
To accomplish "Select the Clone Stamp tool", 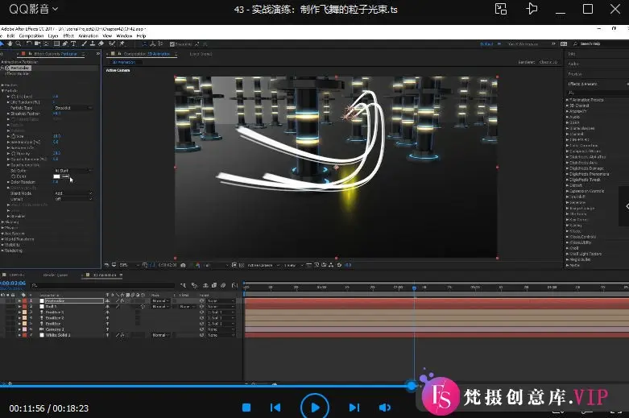I will (93, 43).
